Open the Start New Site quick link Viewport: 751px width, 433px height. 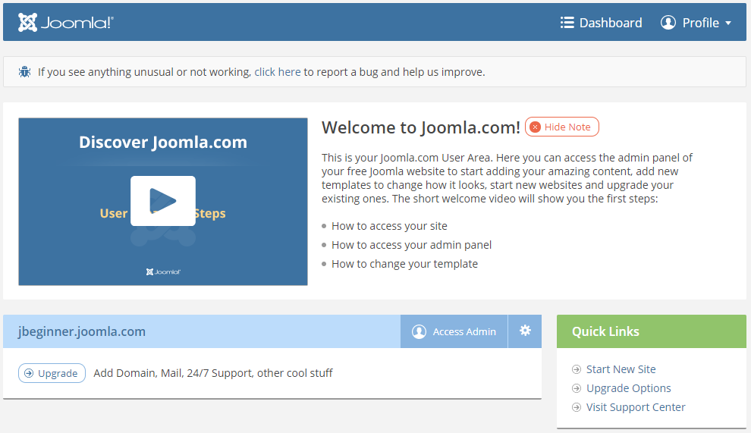click(x=621, y=369)
